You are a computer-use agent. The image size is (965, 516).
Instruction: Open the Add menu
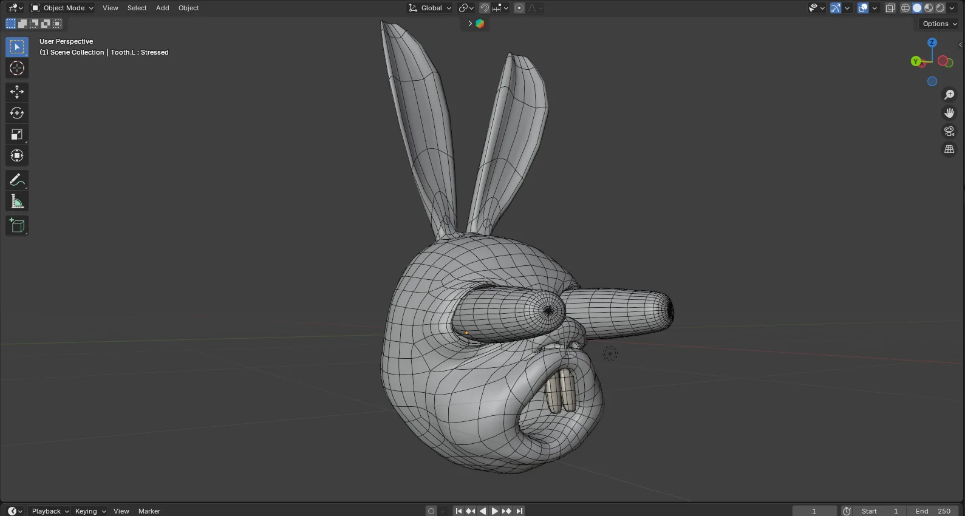(163, 8)
